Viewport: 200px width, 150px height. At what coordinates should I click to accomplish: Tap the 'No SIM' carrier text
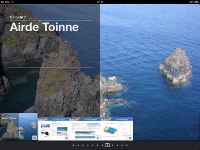tap(5, 2)
